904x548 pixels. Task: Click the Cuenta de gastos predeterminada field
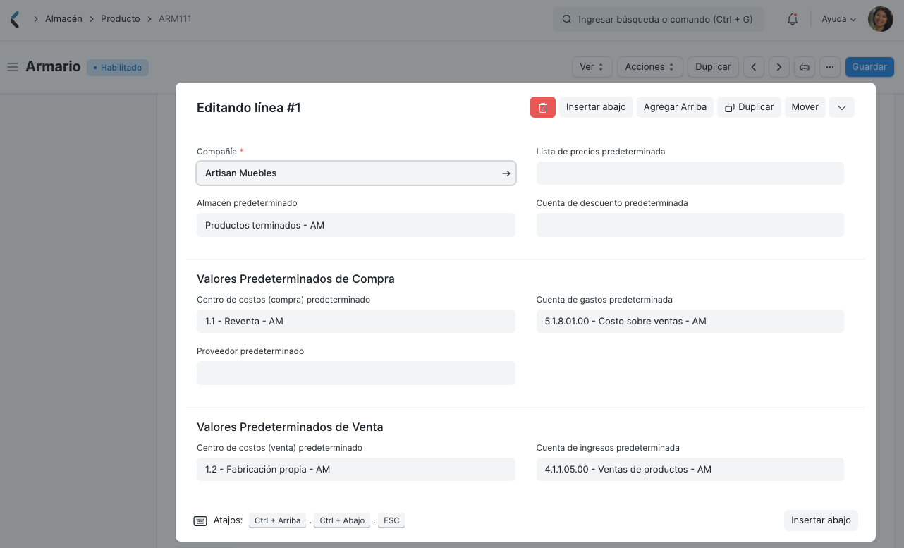coord(690,322)
